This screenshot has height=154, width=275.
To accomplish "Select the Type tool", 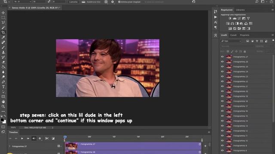I will coord(3,87).
